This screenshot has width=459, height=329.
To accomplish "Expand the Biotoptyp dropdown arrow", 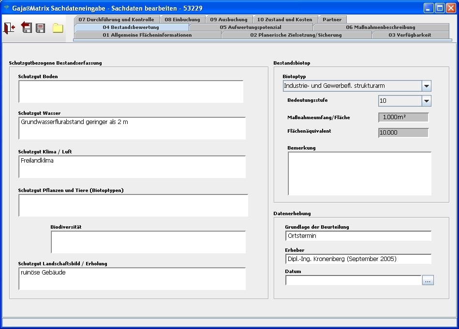I will click(x=426, y=86).
